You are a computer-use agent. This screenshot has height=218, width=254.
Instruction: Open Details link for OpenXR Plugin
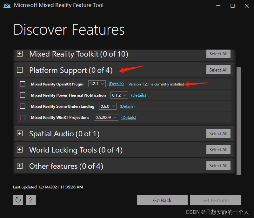116,84
